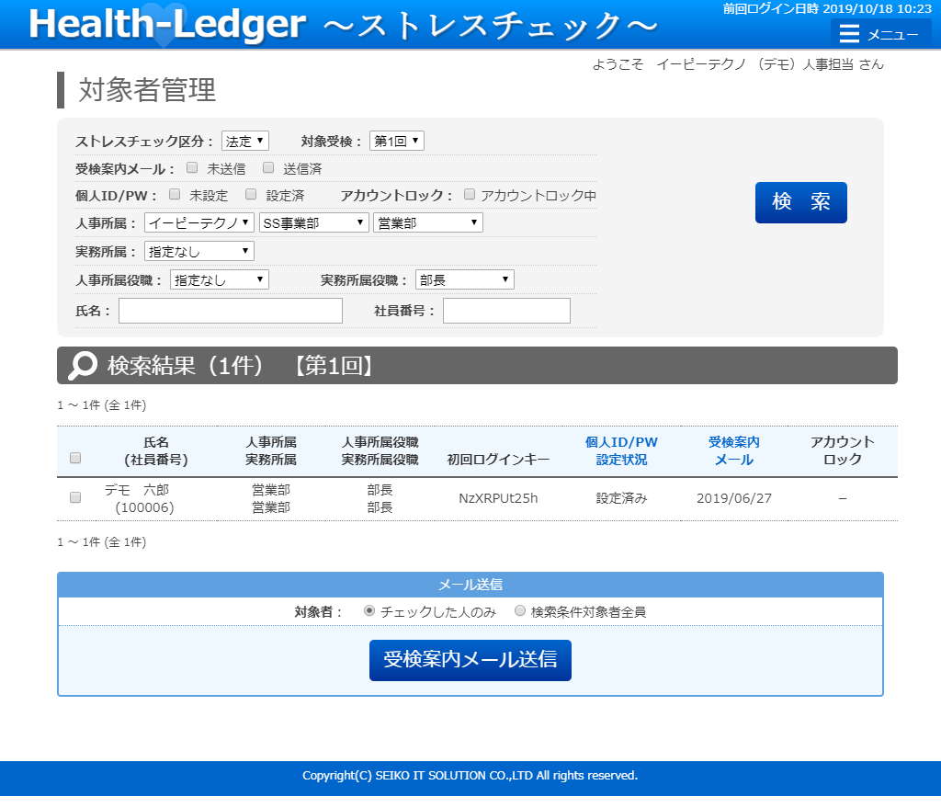The height and width of the screenshot is (808, 941).
Task: Expand the 対象受検 第1回 dropdown
Action: (x=396, y=141)
